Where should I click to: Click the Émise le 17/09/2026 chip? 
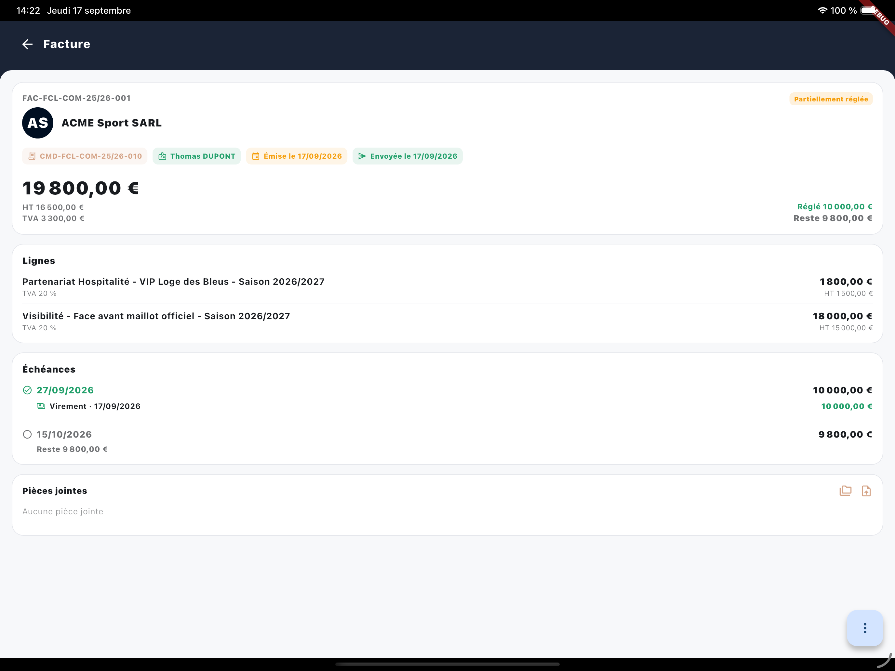click(297, 156)
